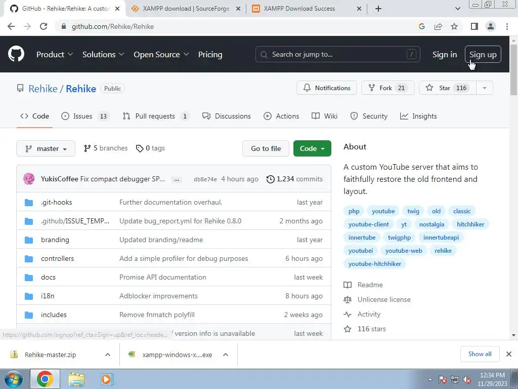Open Chrome's three-dot menu
Viewport: 518px width, 389px height.
click(507, 26)
